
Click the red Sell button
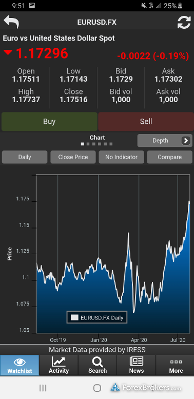pyautogui.click(x=146, y=121)
